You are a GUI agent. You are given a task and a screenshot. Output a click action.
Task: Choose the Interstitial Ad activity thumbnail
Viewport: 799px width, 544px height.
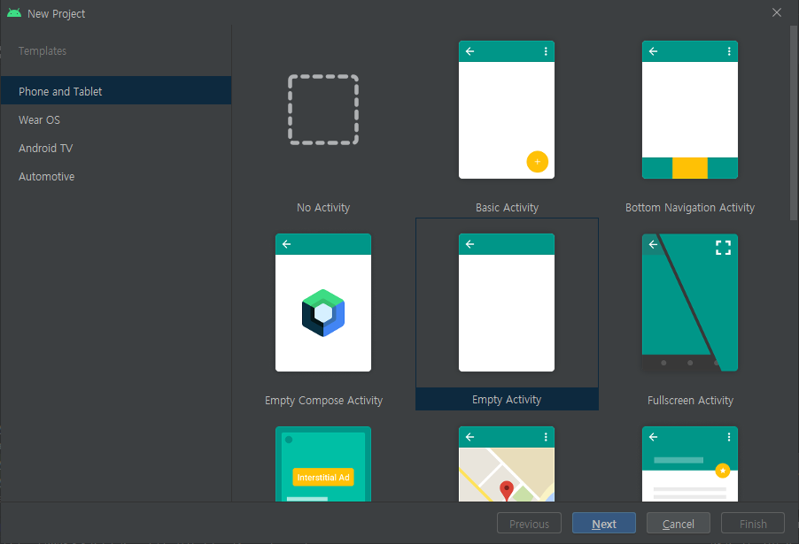click(323, 464)
